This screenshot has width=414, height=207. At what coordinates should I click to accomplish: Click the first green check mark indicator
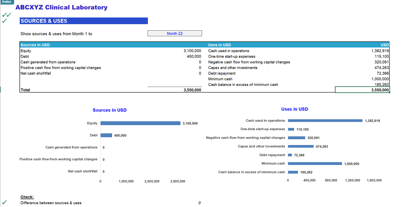(4, 14)
